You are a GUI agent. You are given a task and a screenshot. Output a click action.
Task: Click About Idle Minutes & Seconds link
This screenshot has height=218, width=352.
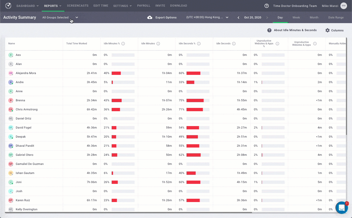point(295,30)
